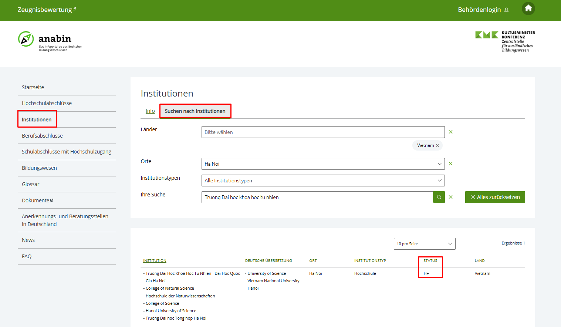Open Schulabschlüsse mit Hochschulzugang

click(67, 152)
